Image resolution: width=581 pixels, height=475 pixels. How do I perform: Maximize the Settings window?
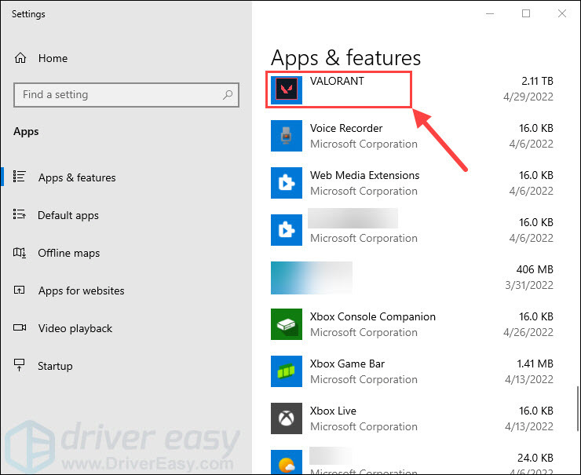tap(526, 13)
